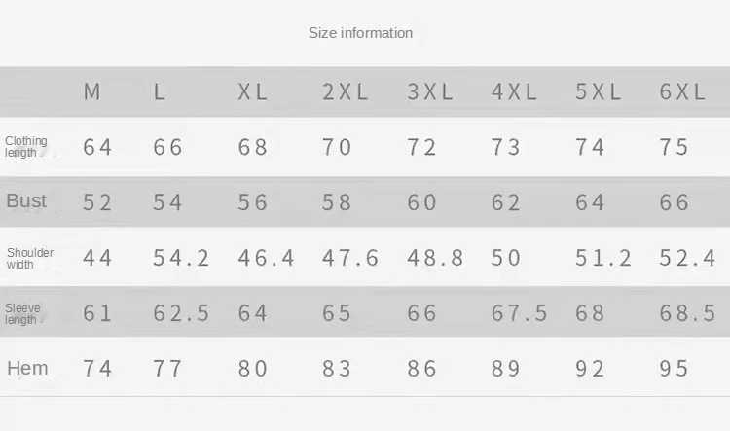Select the 6XL size column header
This screenshot has height=431, width=730.
coord(682,92)
